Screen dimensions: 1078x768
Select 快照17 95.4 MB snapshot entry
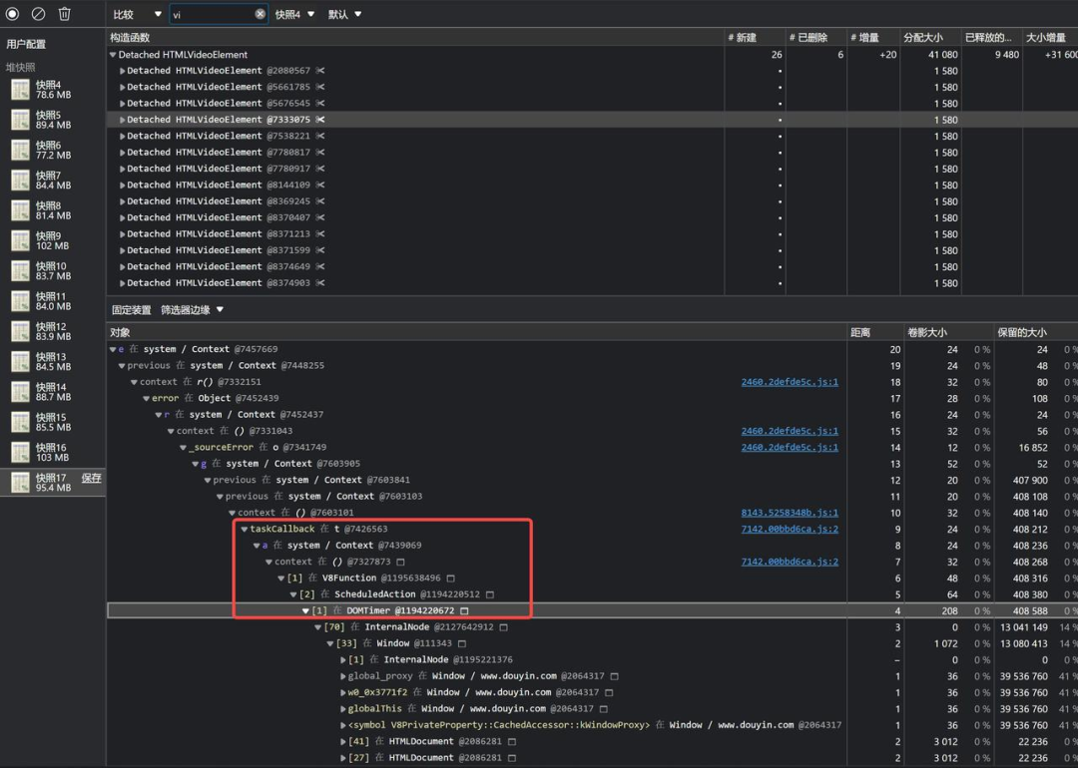pyautogui.click(x=53, y=482)
